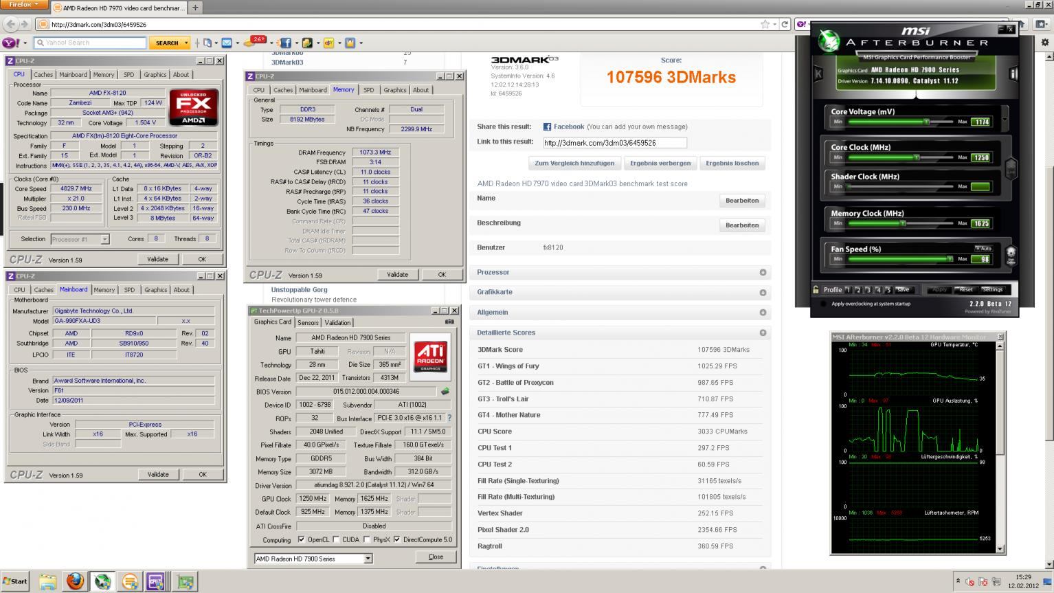
Task: Expand the Grafikkarte section
Action: pos(763,292)
